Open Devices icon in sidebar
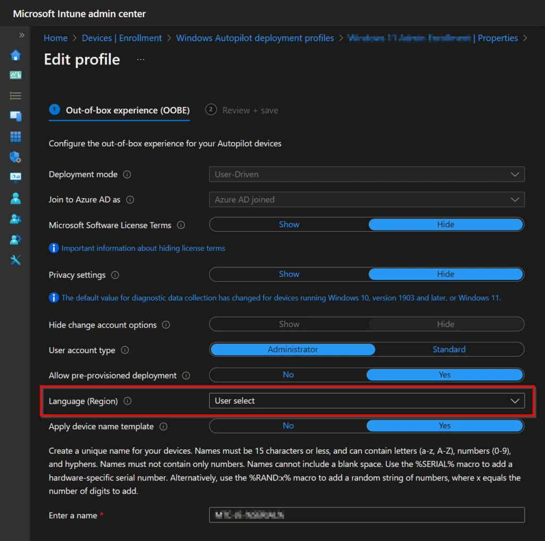Viewport: 545px width, 541px height. (15, 116)
